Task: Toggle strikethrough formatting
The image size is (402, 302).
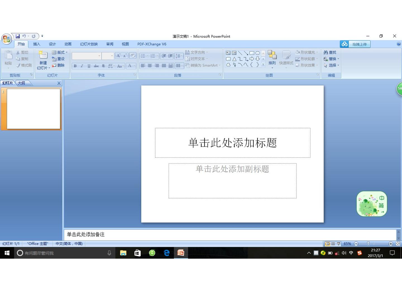Action: tap(96, 66)
